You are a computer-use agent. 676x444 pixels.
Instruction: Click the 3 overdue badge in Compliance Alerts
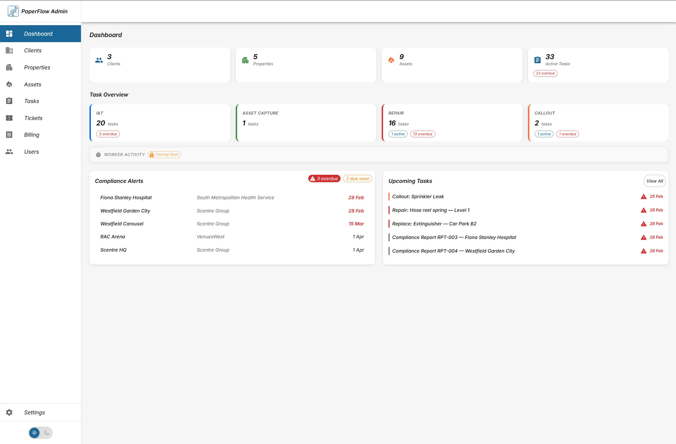[324, 178]
